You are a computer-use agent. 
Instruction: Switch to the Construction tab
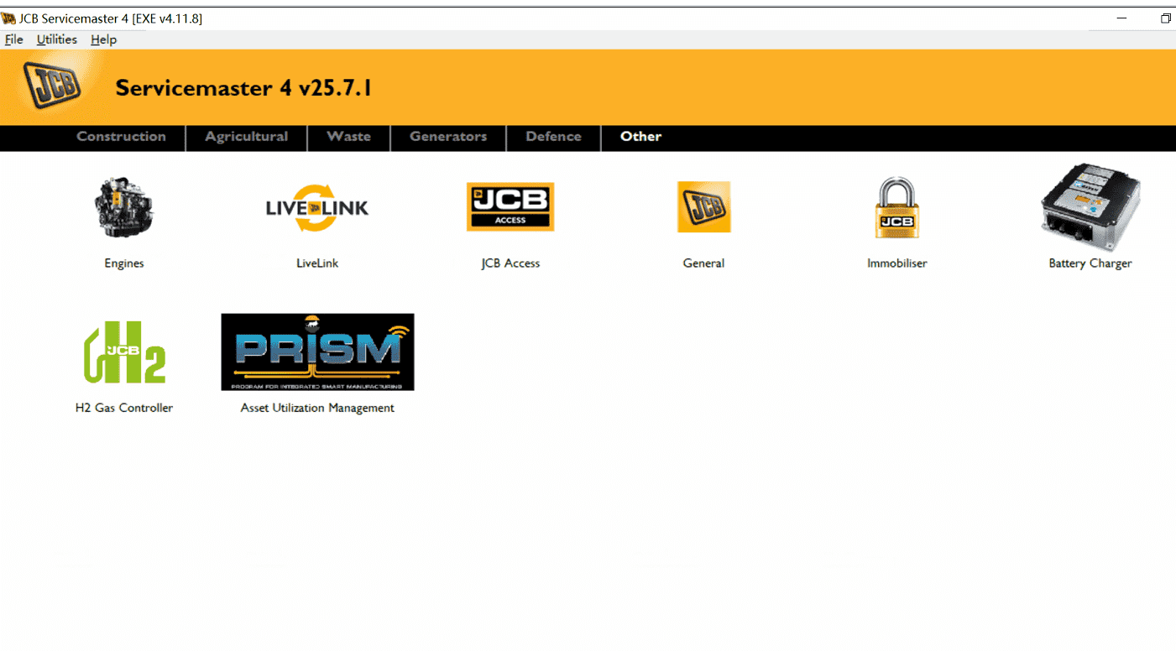click(121, 137)
